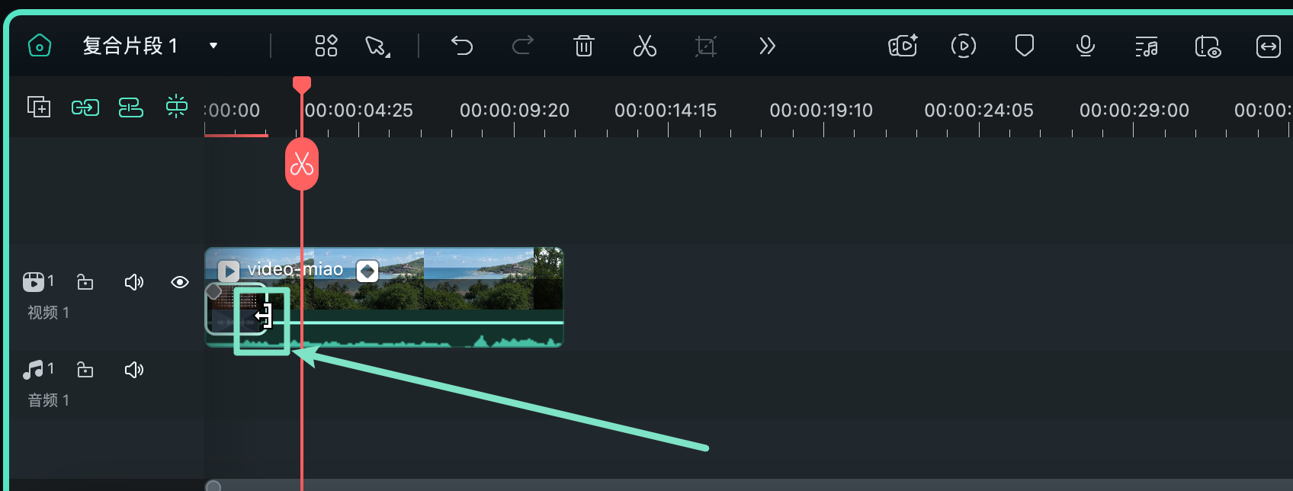
Task: Click the red scissors on the playhead
Action: pyautogui.click(x=302, y=164)
